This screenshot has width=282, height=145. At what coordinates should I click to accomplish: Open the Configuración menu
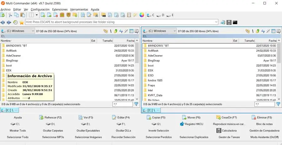click(40, 9)
